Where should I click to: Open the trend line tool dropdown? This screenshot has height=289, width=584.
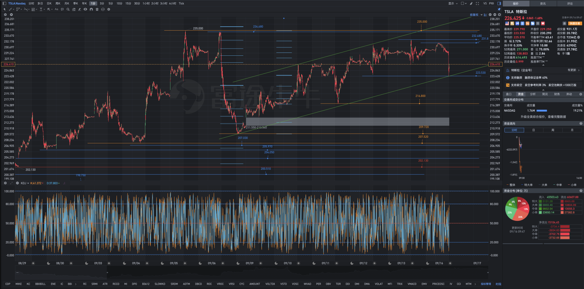tap(14, 9)
